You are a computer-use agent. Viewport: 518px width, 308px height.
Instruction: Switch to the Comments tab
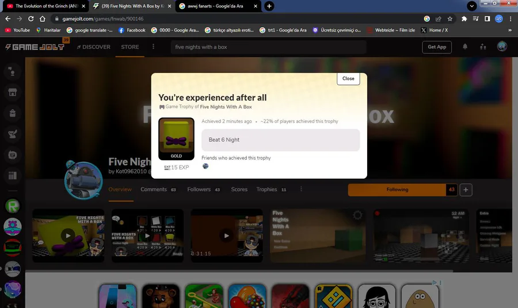coord(158,189)
